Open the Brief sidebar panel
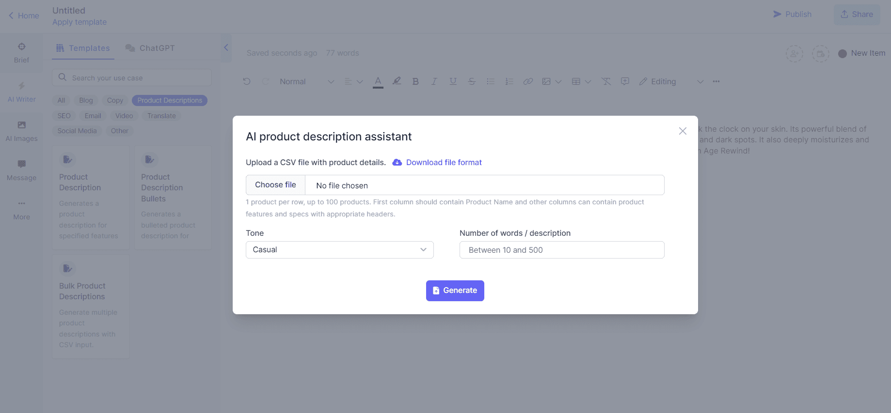This screenshot has width=891, height=413. point(22,52)
